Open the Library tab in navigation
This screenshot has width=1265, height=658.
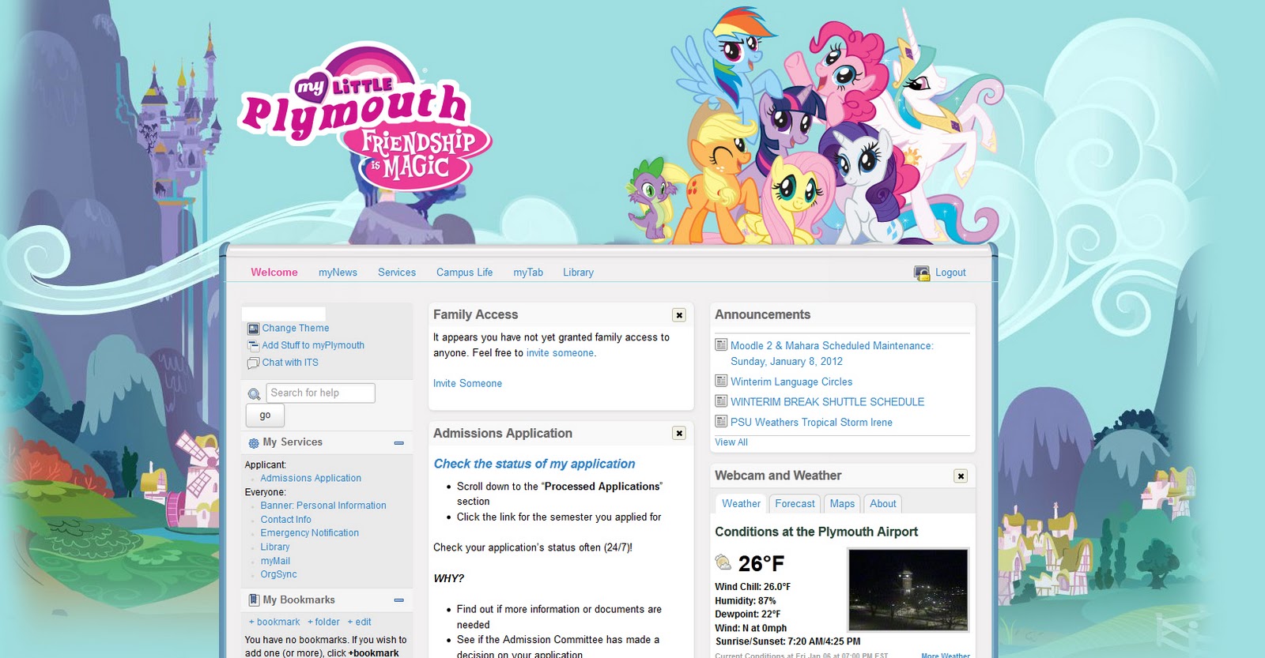[x=578, y=273]
